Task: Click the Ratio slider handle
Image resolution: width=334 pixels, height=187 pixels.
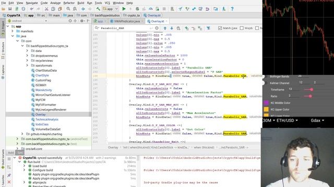Action: (x=311, y=96)
